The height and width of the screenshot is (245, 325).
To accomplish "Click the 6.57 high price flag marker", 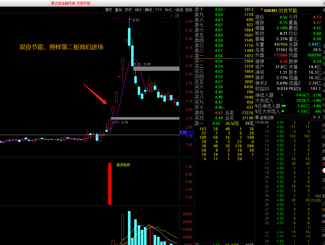I will tap(134, 20).
